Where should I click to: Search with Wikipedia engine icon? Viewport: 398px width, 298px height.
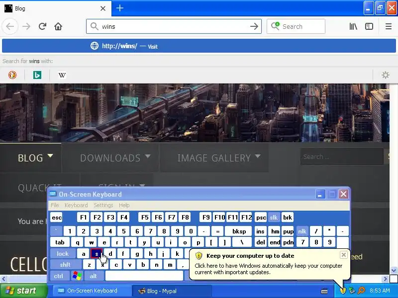62,75
